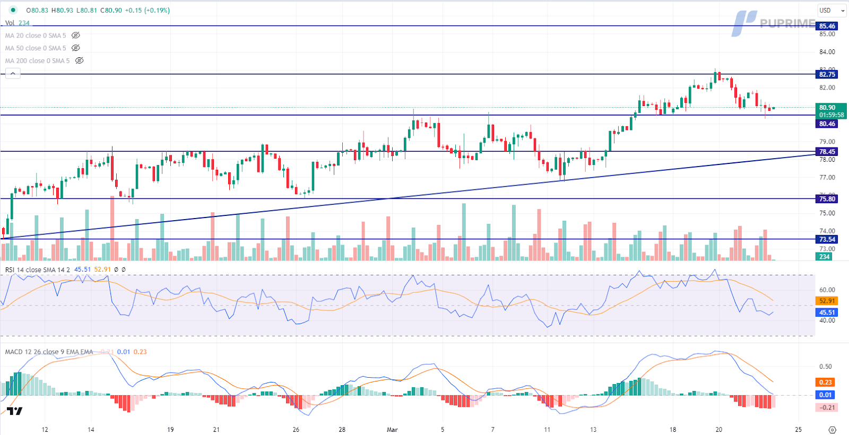849x435 pixels.
Task: Click the blue RSI 45.51 axis label
Action: [x=827, y=312]
